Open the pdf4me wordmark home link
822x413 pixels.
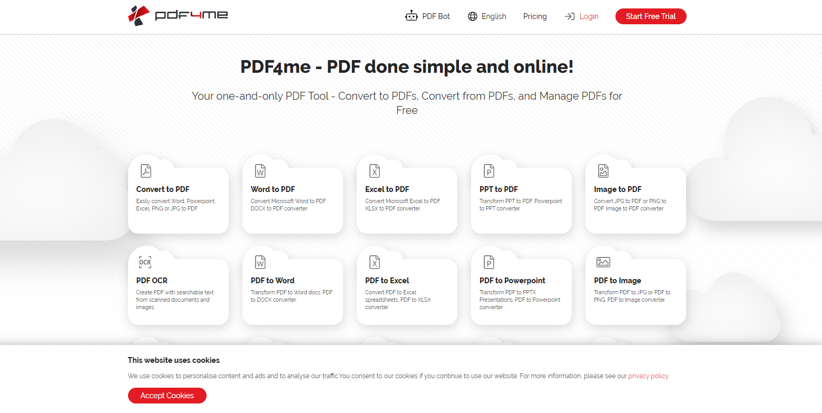pos(192,15)
